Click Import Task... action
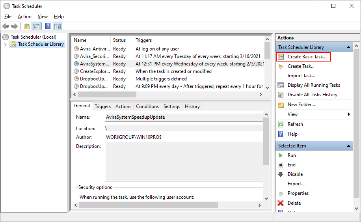 301,76
